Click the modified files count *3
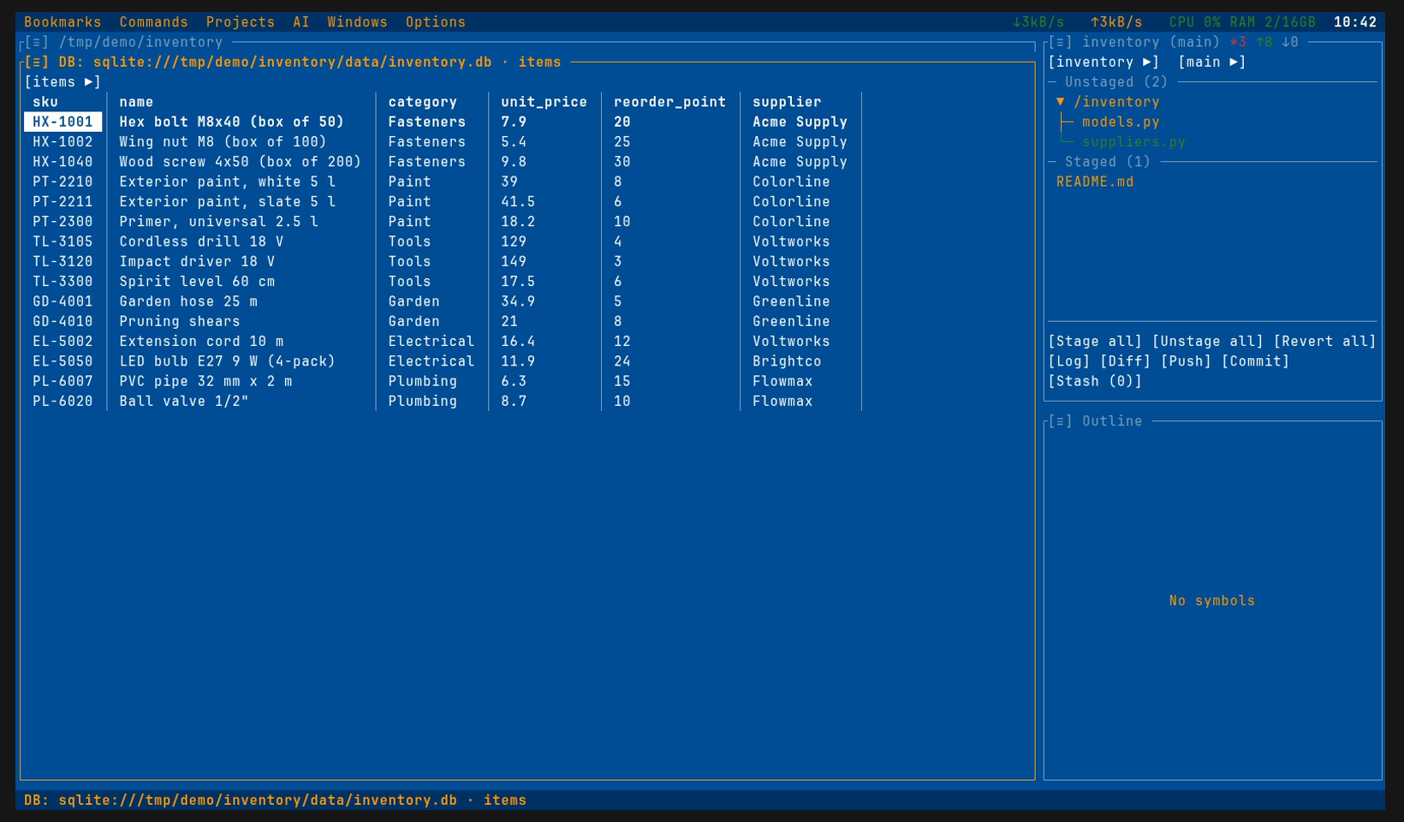The height and width of the screenshot is (822, 1404). (1238, 42)
